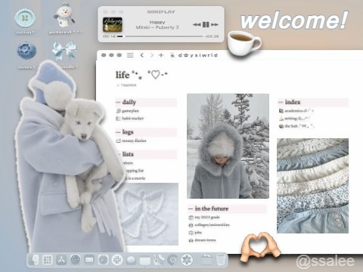The width and height of the screenshot is (363, 272).
Task: Click the Puberty 2 album artwork
Action: (113, 24)
